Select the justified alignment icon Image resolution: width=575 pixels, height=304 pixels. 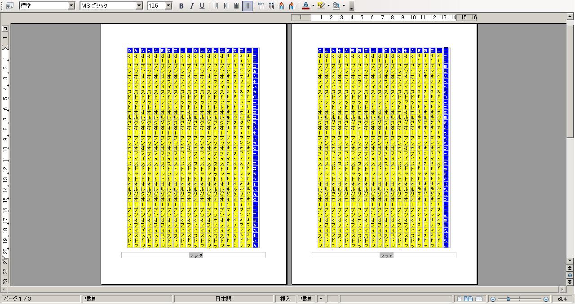[247, 6]
